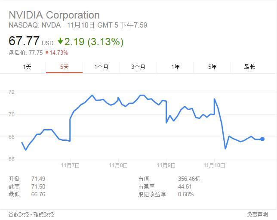
Task: Open the 1年 chart view
Action: tap(175, 67)
